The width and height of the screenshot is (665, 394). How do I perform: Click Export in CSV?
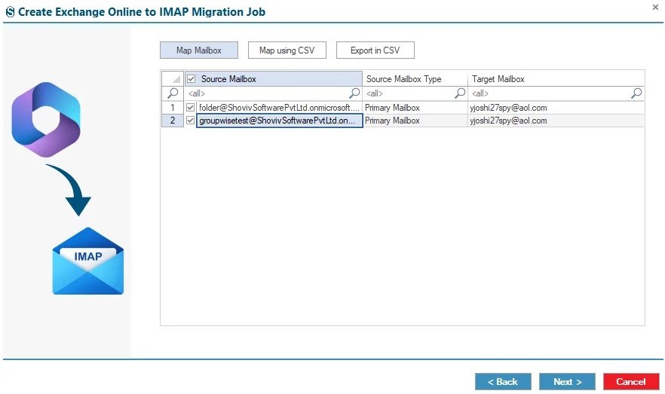point(375,50)
